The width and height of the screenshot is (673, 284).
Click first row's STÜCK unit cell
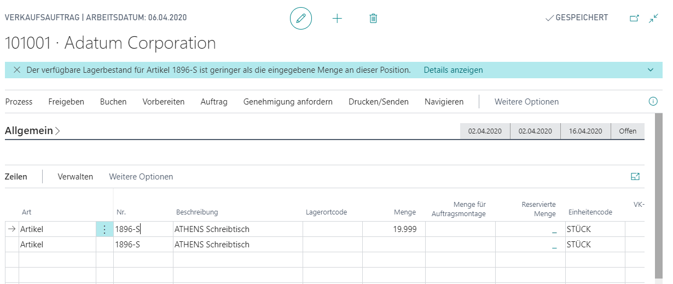[595, 229]
